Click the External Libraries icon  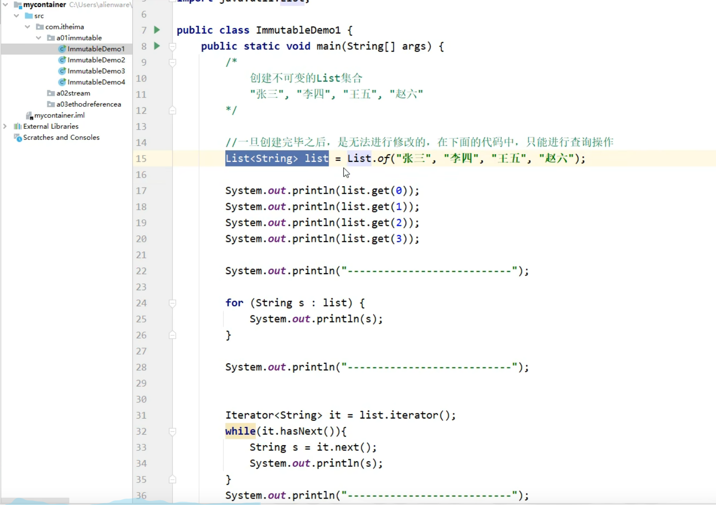tap(17, 126)
